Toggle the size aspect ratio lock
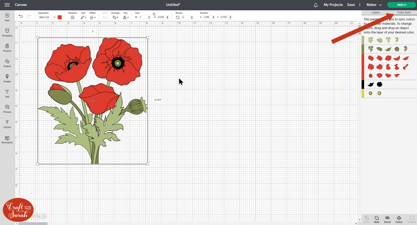417x225 pixels. coord(154,14)
